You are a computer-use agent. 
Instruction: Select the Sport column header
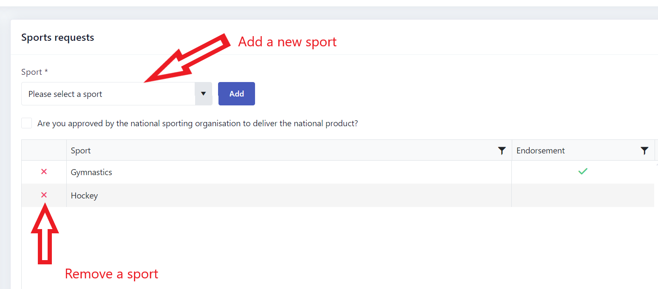pos(289,150)
